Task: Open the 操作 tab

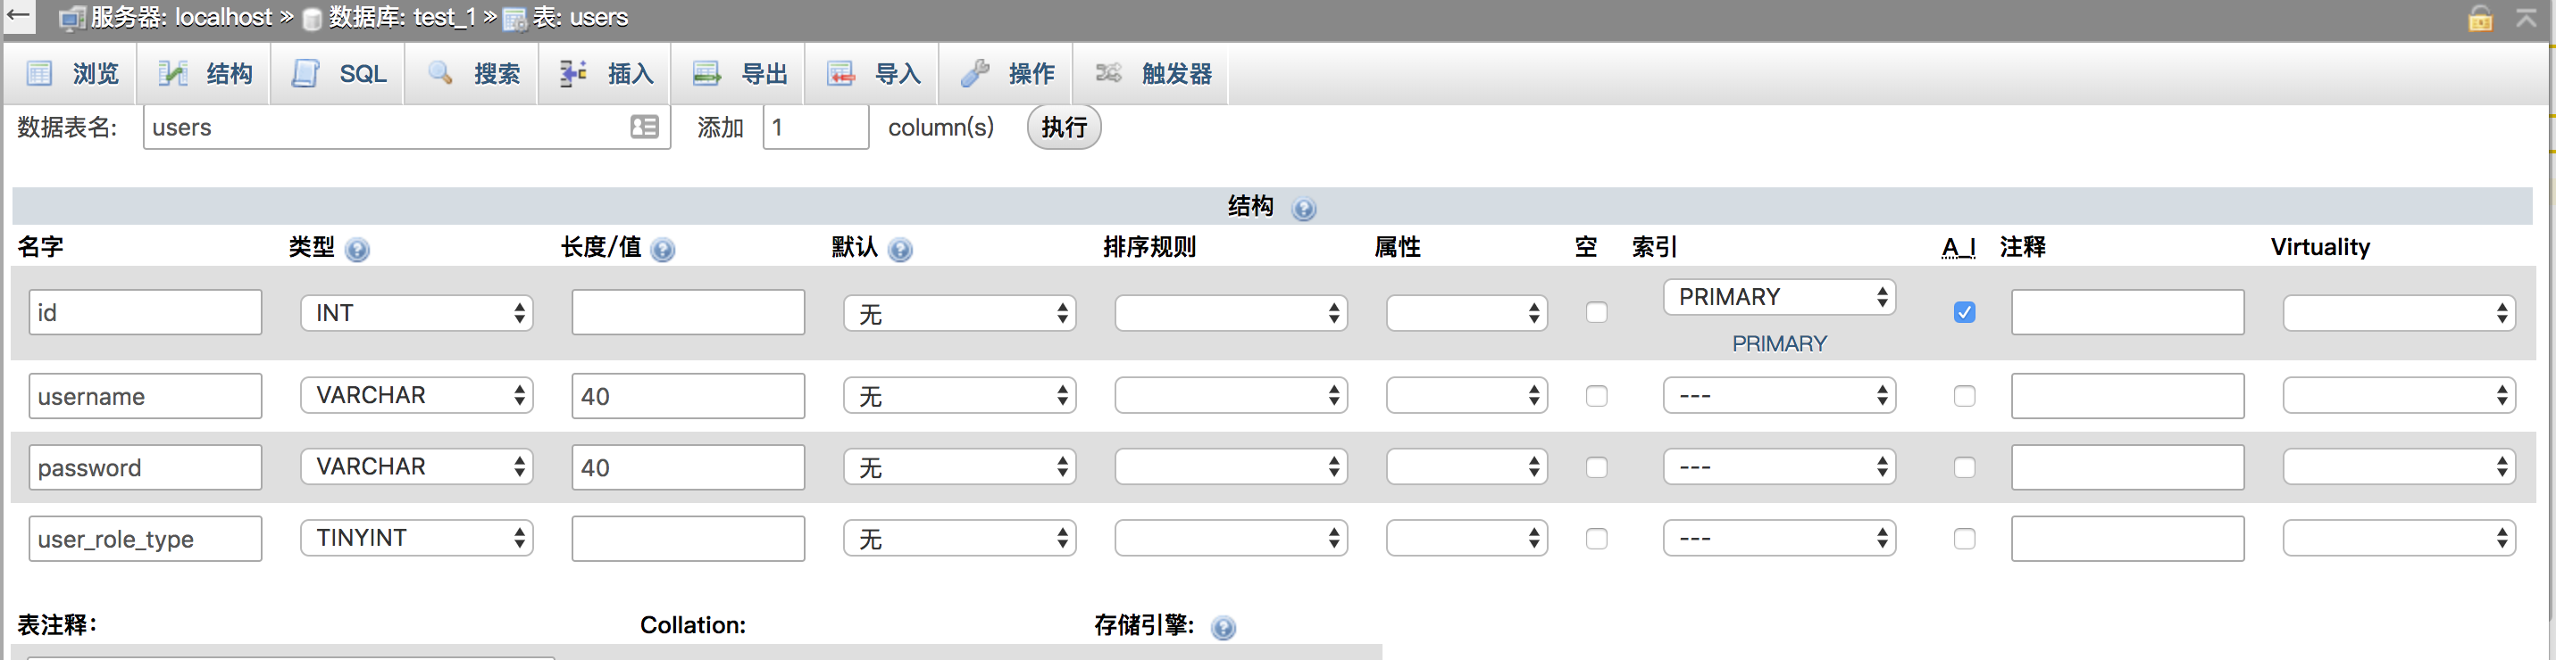Action: pos(1007,73)
